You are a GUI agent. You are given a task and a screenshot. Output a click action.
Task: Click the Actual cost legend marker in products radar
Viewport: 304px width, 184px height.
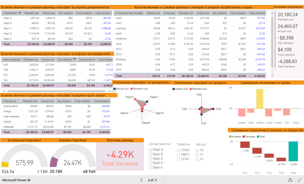[174, 89]
